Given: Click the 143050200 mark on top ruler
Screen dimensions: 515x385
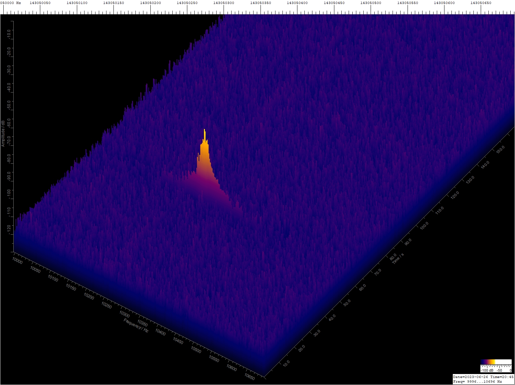Looking at the screenshot, I should tap(150, 3).
